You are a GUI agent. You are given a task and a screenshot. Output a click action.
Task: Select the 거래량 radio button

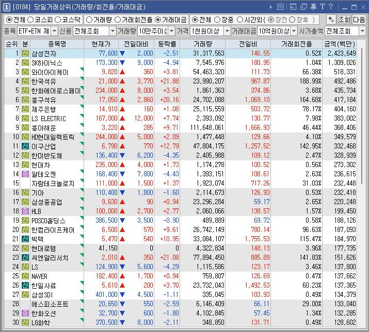point(89,20)
